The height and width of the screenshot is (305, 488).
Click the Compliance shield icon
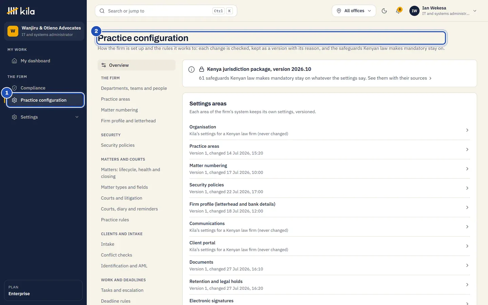[x=14, y=88]
